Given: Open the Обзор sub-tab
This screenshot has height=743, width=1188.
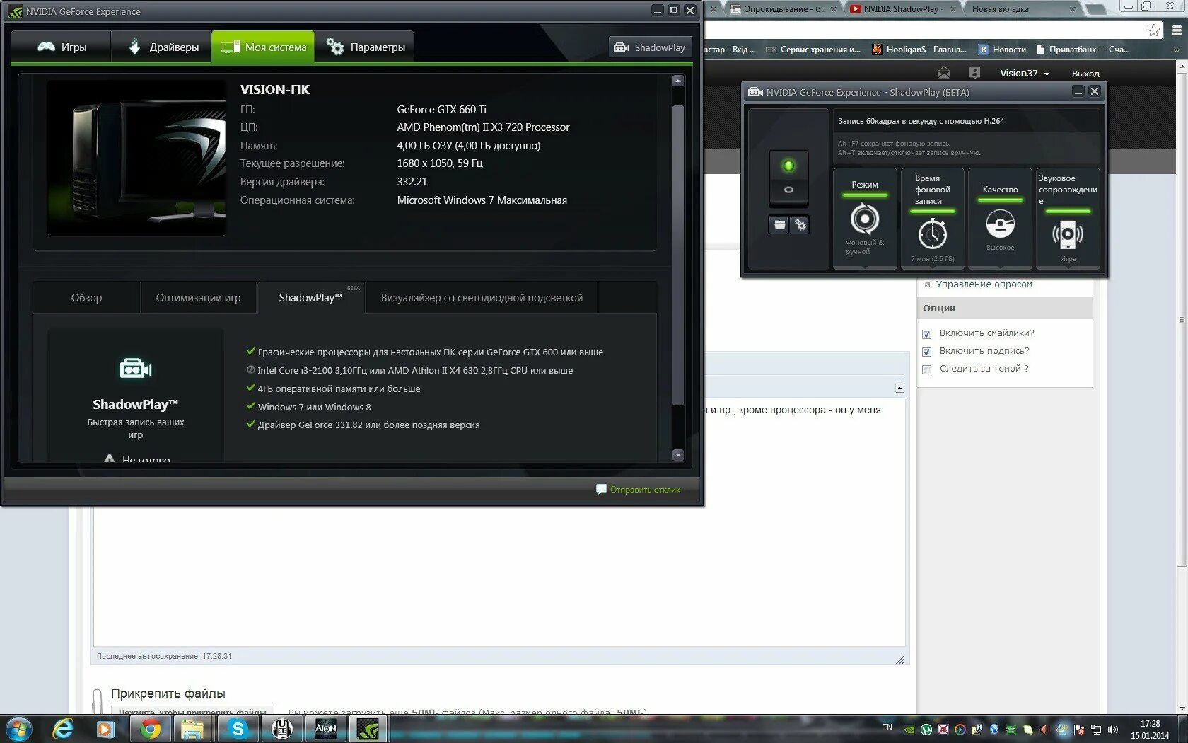Looking at the screenshot, I should coord(86,298).
